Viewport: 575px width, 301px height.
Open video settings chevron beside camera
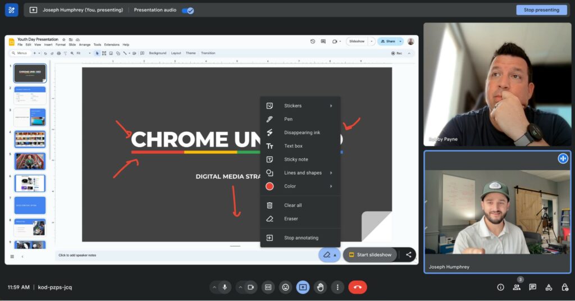click(240, 287)
